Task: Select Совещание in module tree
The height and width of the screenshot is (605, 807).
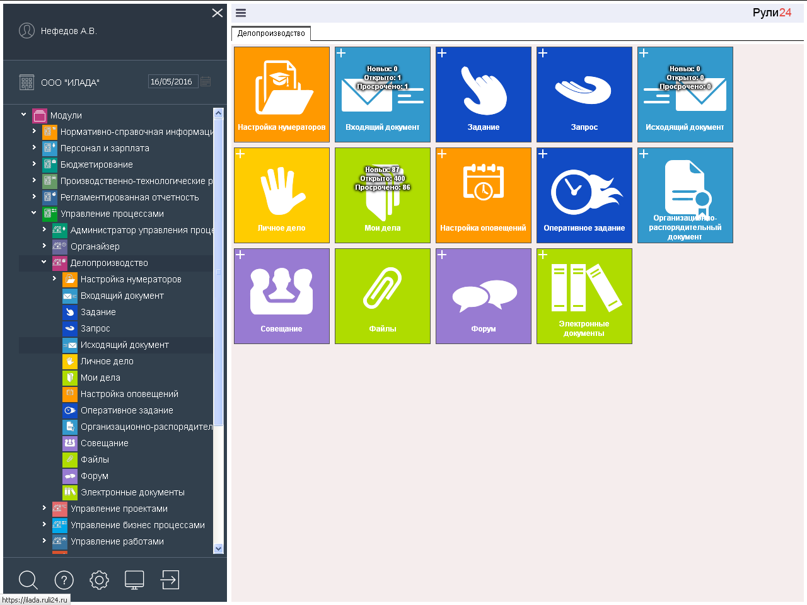Action: pyautogui.click(x=105, y=443)
